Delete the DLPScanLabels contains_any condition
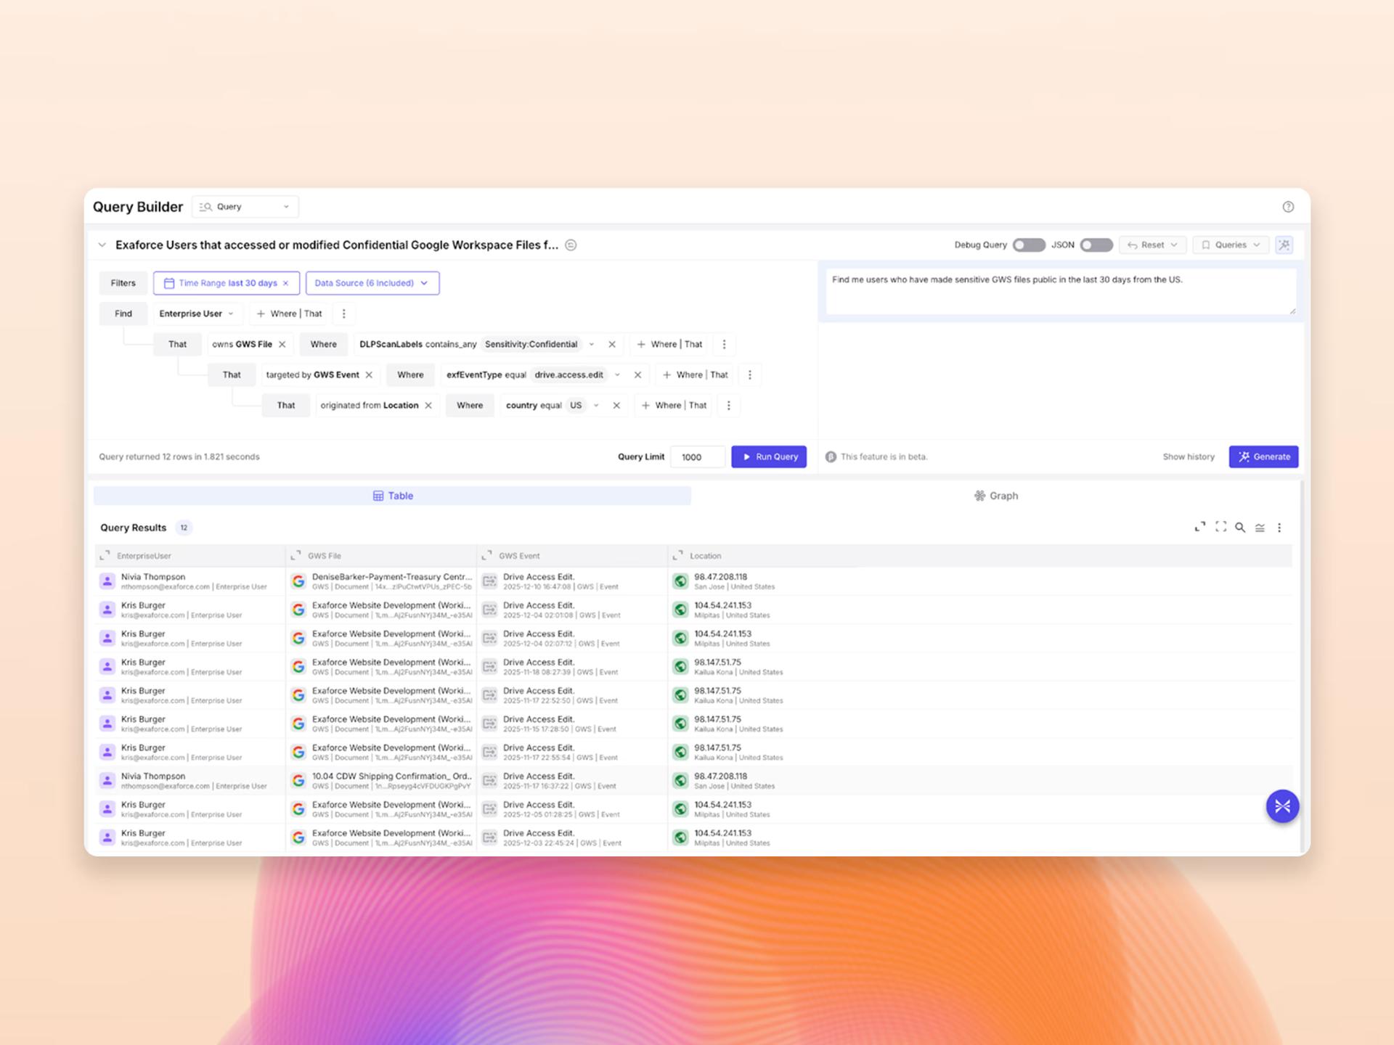Viewport: 1394px width, 1045px height. tap(612, 345)
